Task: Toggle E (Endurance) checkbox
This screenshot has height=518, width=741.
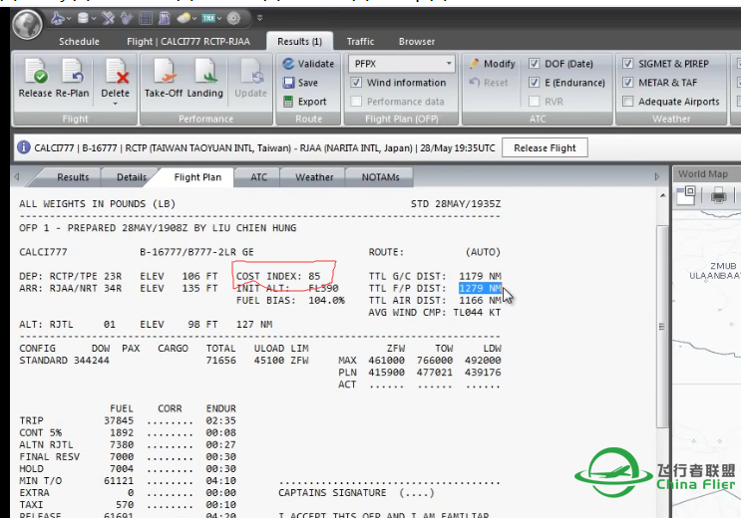Action: pos(534,83)
